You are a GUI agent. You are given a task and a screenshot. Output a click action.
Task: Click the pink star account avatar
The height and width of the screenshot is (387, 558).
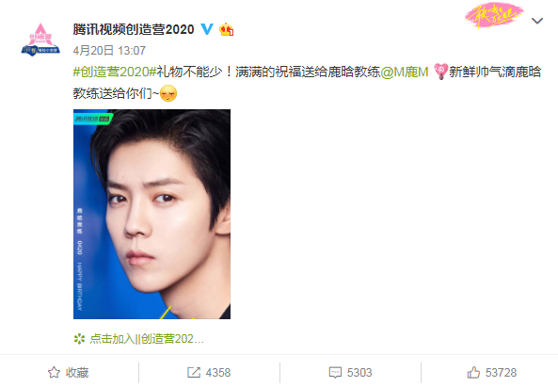click(x=40, y=40)
